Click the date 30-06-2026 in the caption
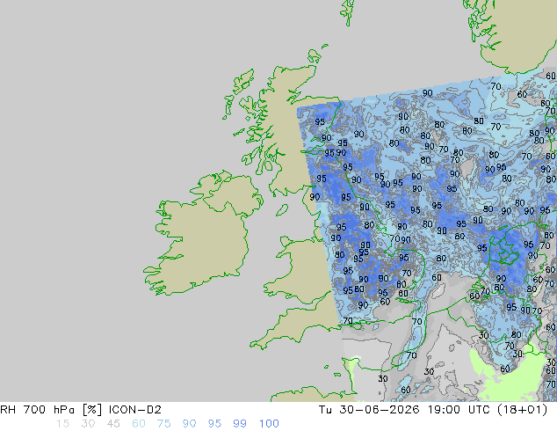 380,410
